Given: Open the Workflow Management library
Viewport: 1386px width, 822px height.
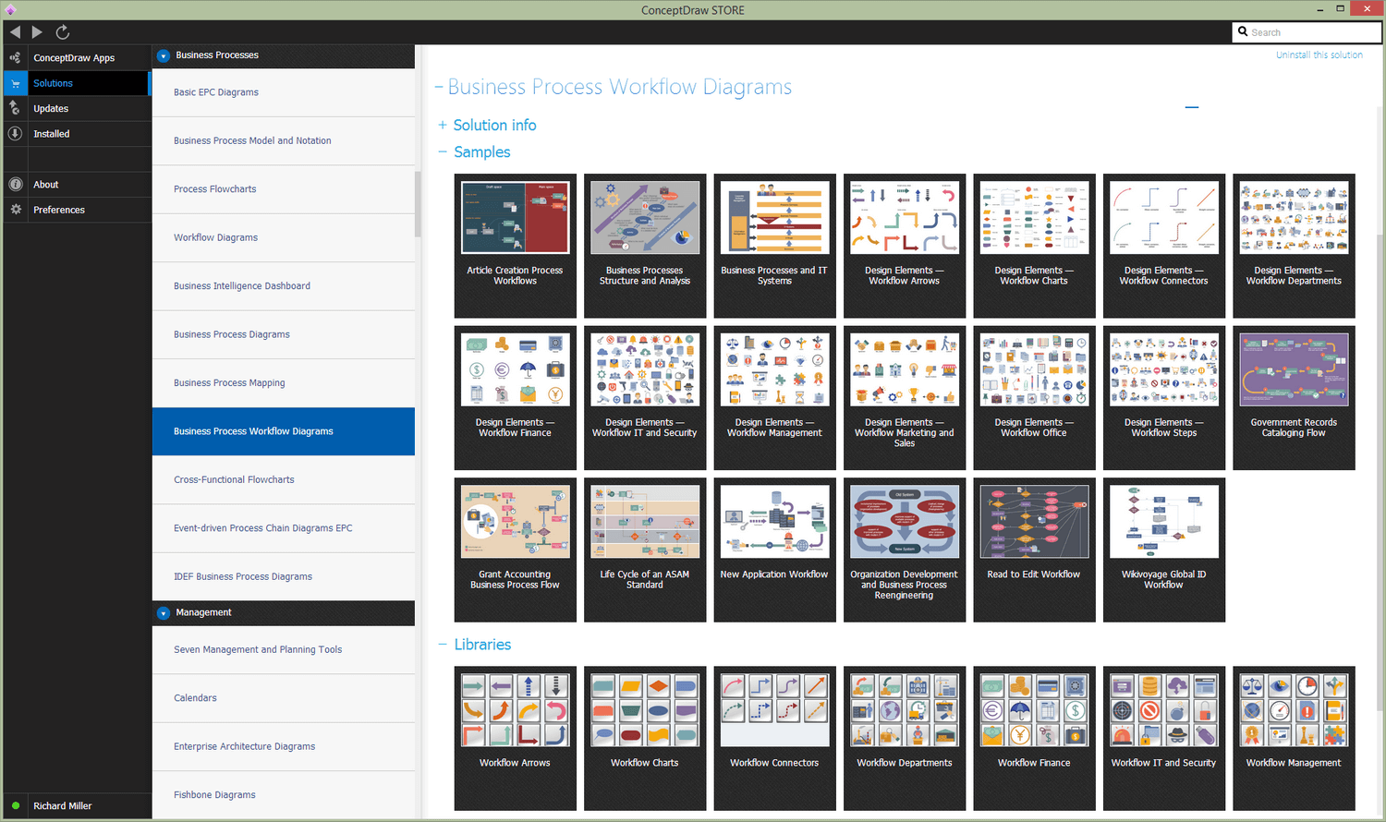Looking at the screenshot, I should (1294, 738).
